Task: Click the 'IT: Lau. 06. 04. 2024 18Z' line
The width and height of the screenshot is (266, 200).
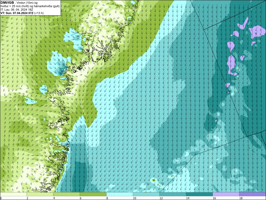Action: 17,10
